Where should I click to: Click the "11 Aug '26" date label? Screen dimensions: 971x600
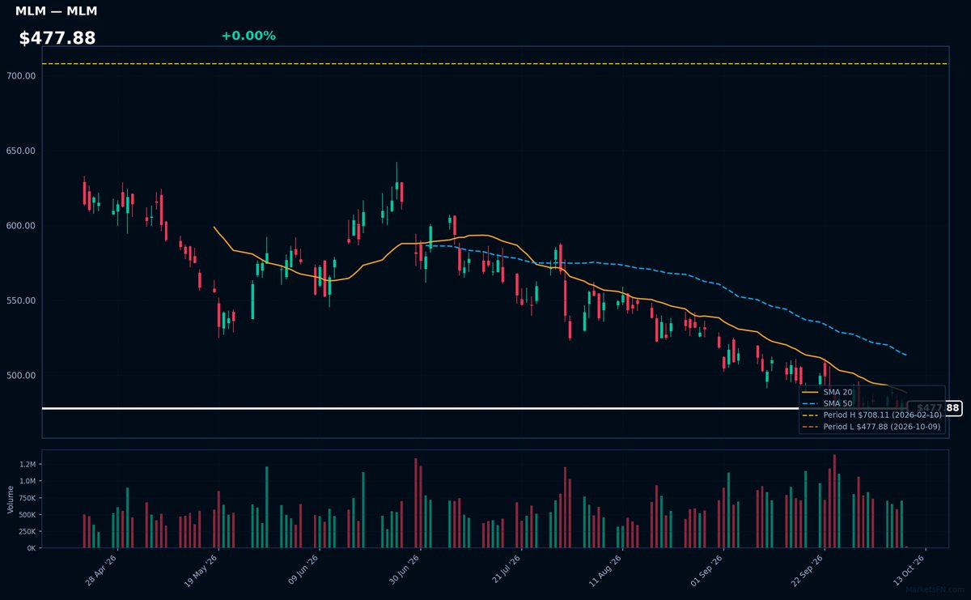[606, 570]
